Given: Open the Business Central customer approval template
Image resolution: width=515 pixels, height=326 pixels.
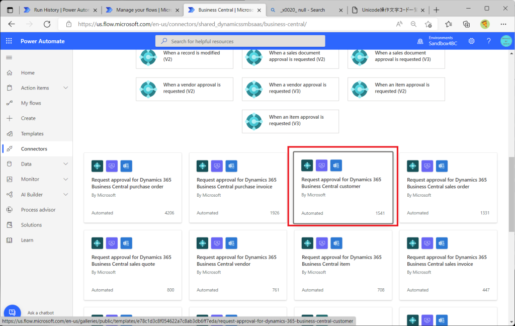Looking at the screenshot, I should click(x=343, y=188).
